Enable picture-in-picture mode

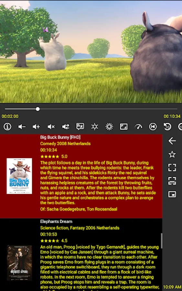172,194
